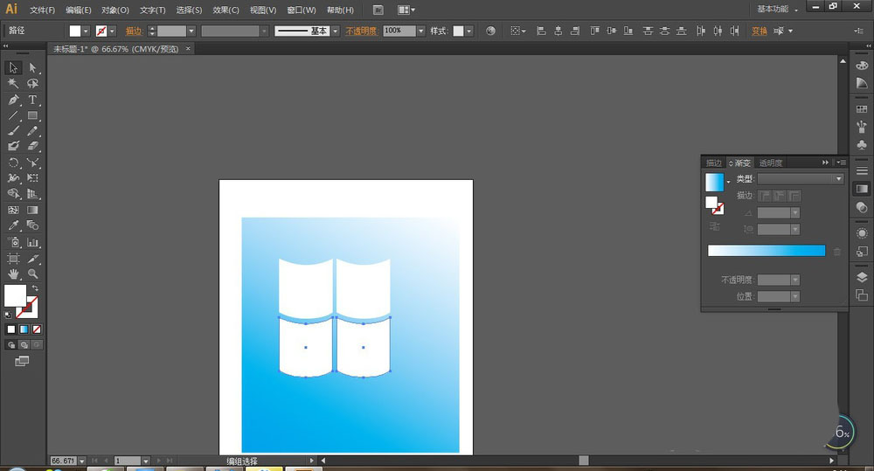Screen dimensions: 874x471
Task: Set the toolbox fill to None
Action: pyautogui.click(x=37, y=329)
